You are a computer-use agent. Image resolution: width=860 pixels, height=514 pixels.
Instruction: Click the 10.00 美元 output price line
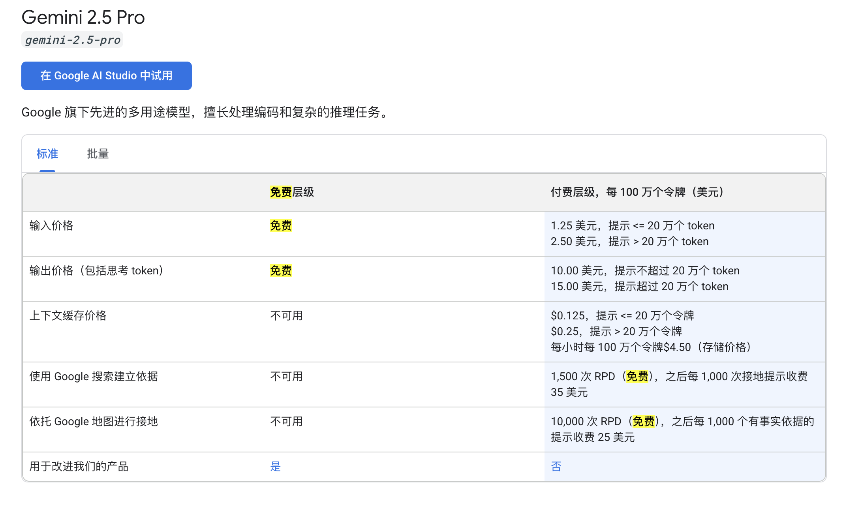click(645, 271)
